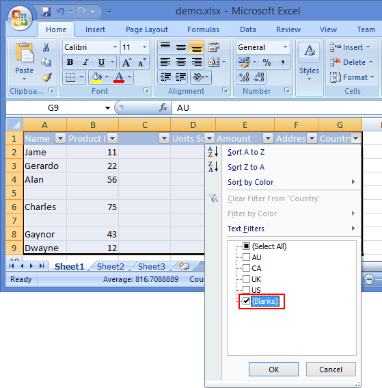Click the Bold formatting icon
Viewport: 382px width, 388px height.
tap(70, 62)
